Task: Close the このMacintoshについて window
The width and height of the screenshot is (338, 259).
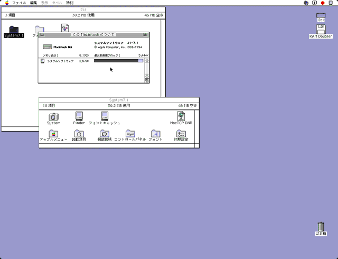Action: pyautogui.click(x=42, y=34)
